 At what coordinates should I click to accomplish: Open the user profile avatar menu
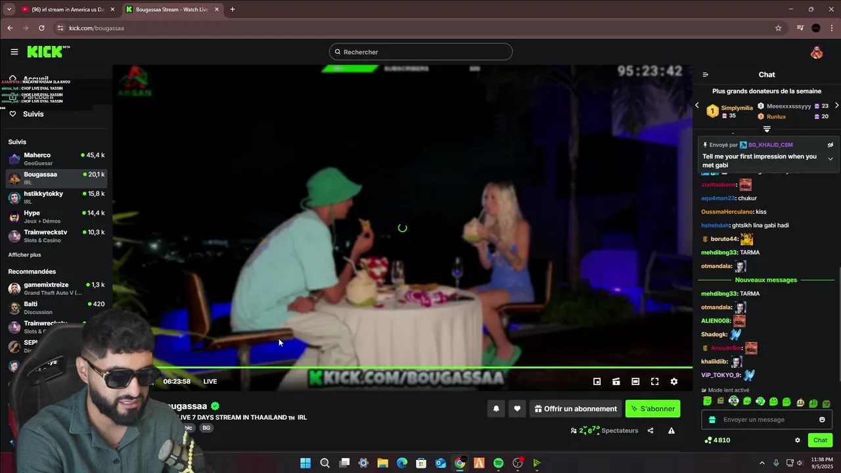pyautogui.click(x=817, y=52)
